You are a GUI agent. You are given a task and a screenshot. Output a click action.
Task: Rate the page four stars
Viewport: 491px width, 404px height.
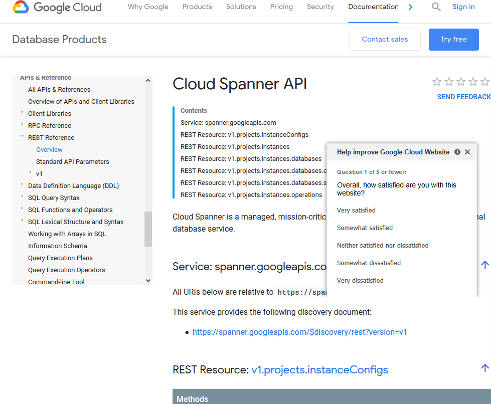[x=473, y=82]
